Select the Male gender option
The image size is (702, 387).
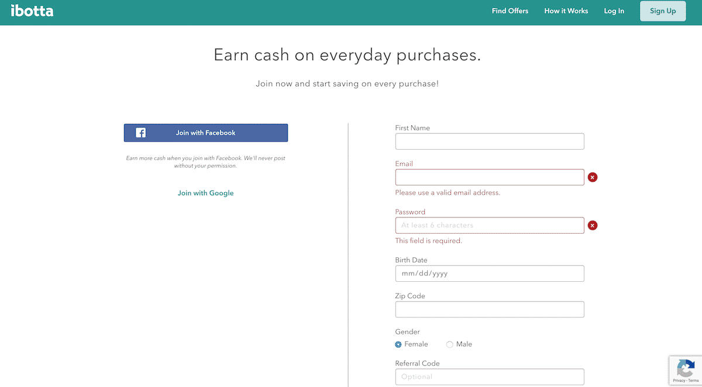pyautogui.click(x=450, y=344)
